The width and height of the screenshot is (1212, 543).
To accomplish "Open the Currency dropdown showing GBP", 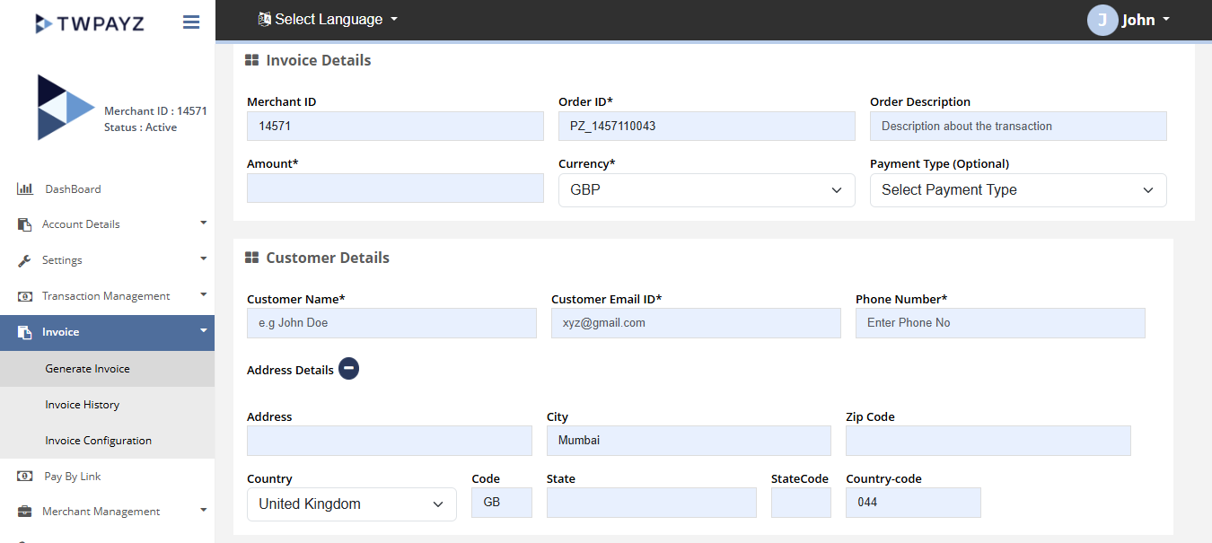I will point(706,190).
